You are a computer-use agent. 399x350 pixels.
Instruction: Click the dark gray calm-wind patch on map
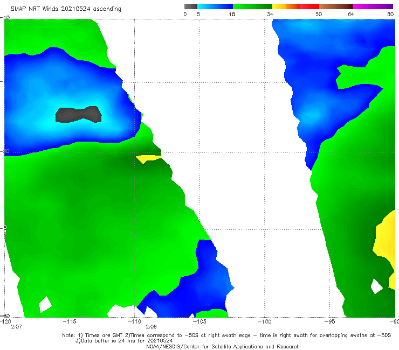[x=78, y=115]
